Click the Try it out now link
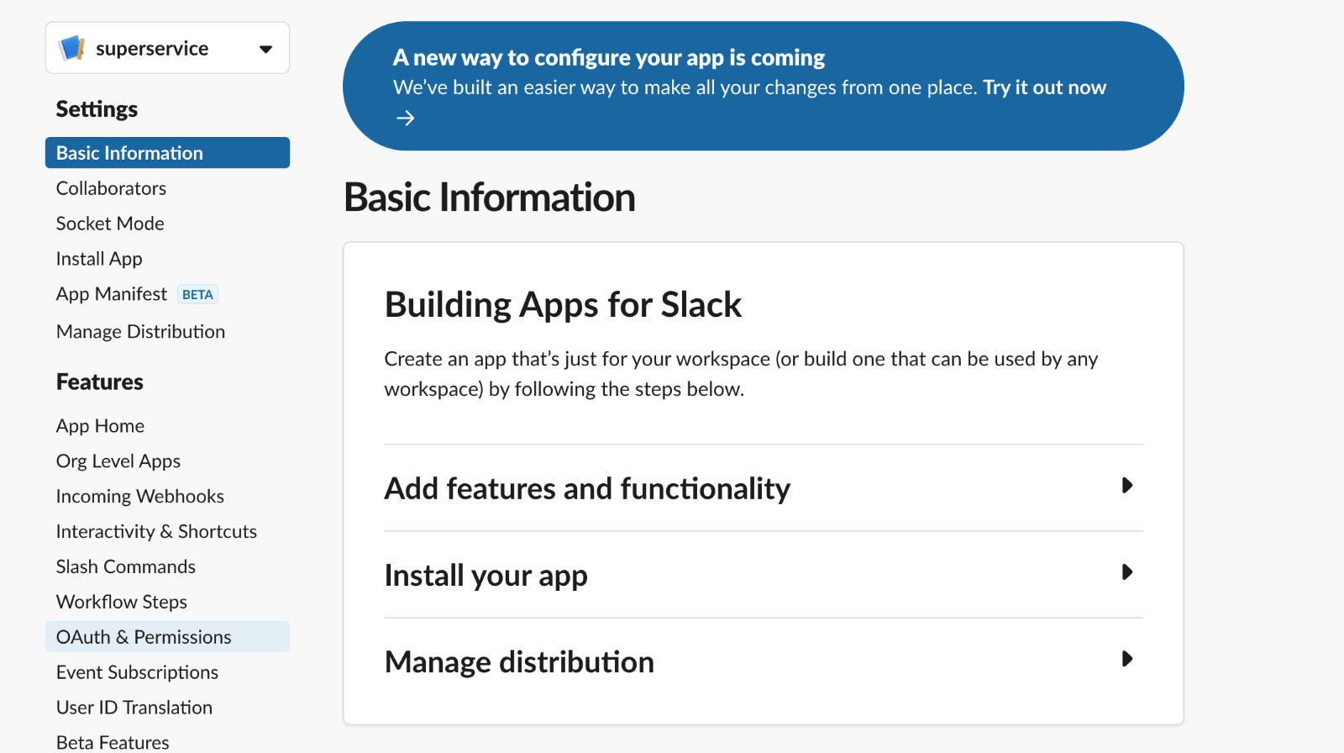1344x753 pixels. 1044,87
